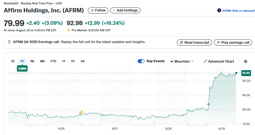Click the 85.00 price axis label
Screen dimensions: 255x135
click(246, 95)
